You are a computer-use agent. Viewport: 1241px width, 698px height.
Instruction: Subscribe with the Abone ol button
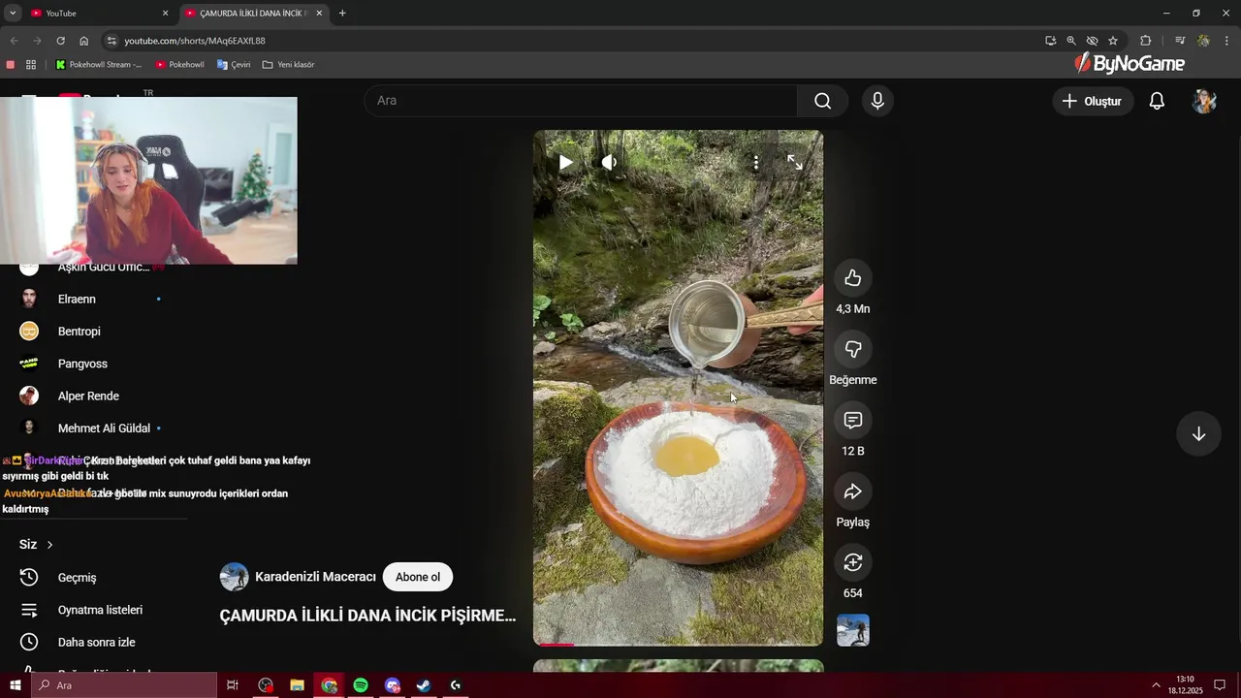[x=418, y=577]
